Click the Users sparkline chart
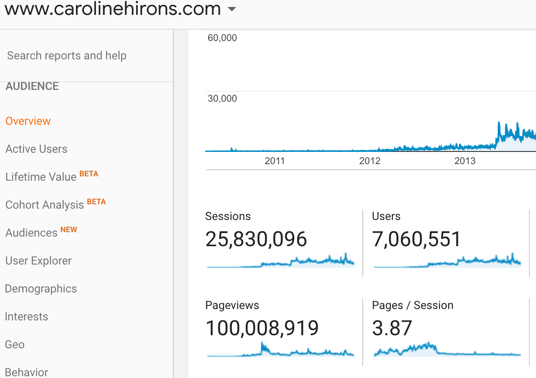The width and height of the screenshot is (536, 378). (x=447, y=260)
